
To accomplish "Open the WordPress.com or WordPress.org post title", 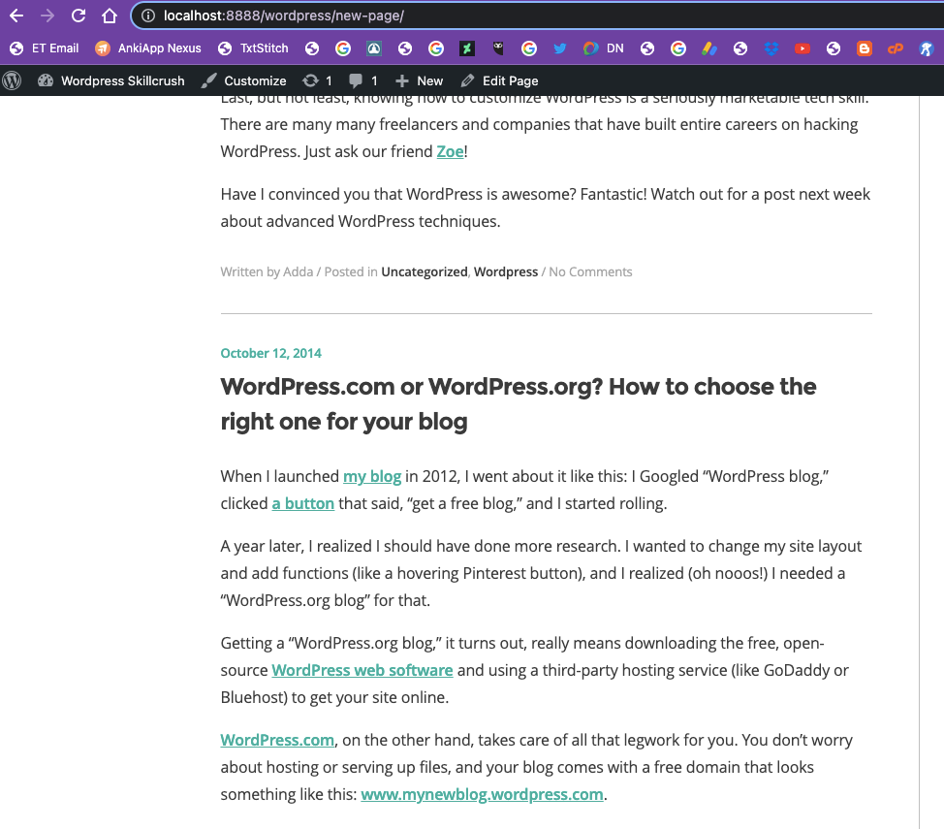I will click(519, 403).
